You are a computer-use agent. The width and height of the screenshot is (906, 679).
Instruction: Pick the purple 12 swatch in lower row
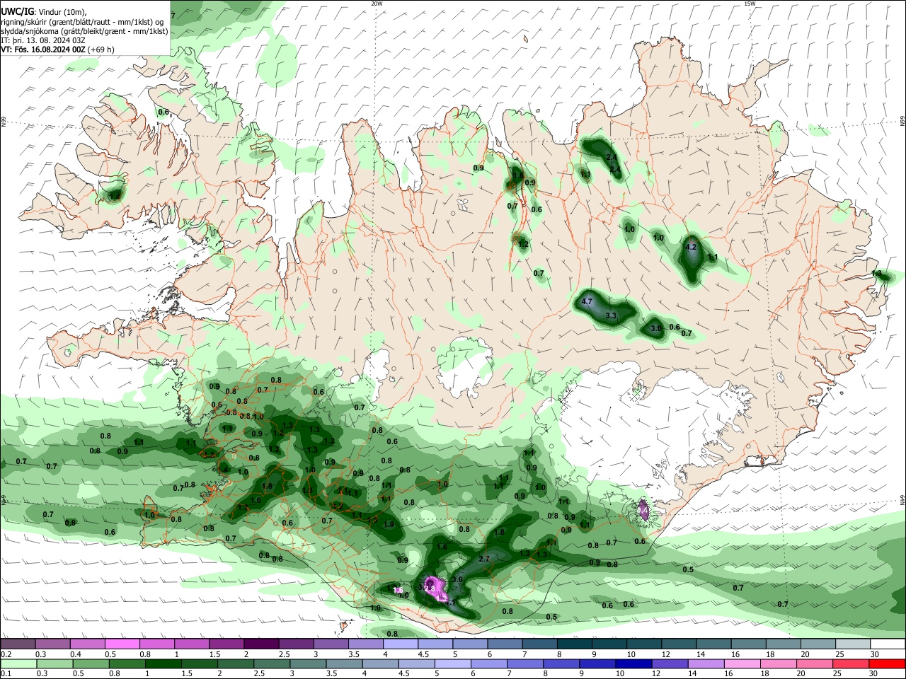point(669,663)
